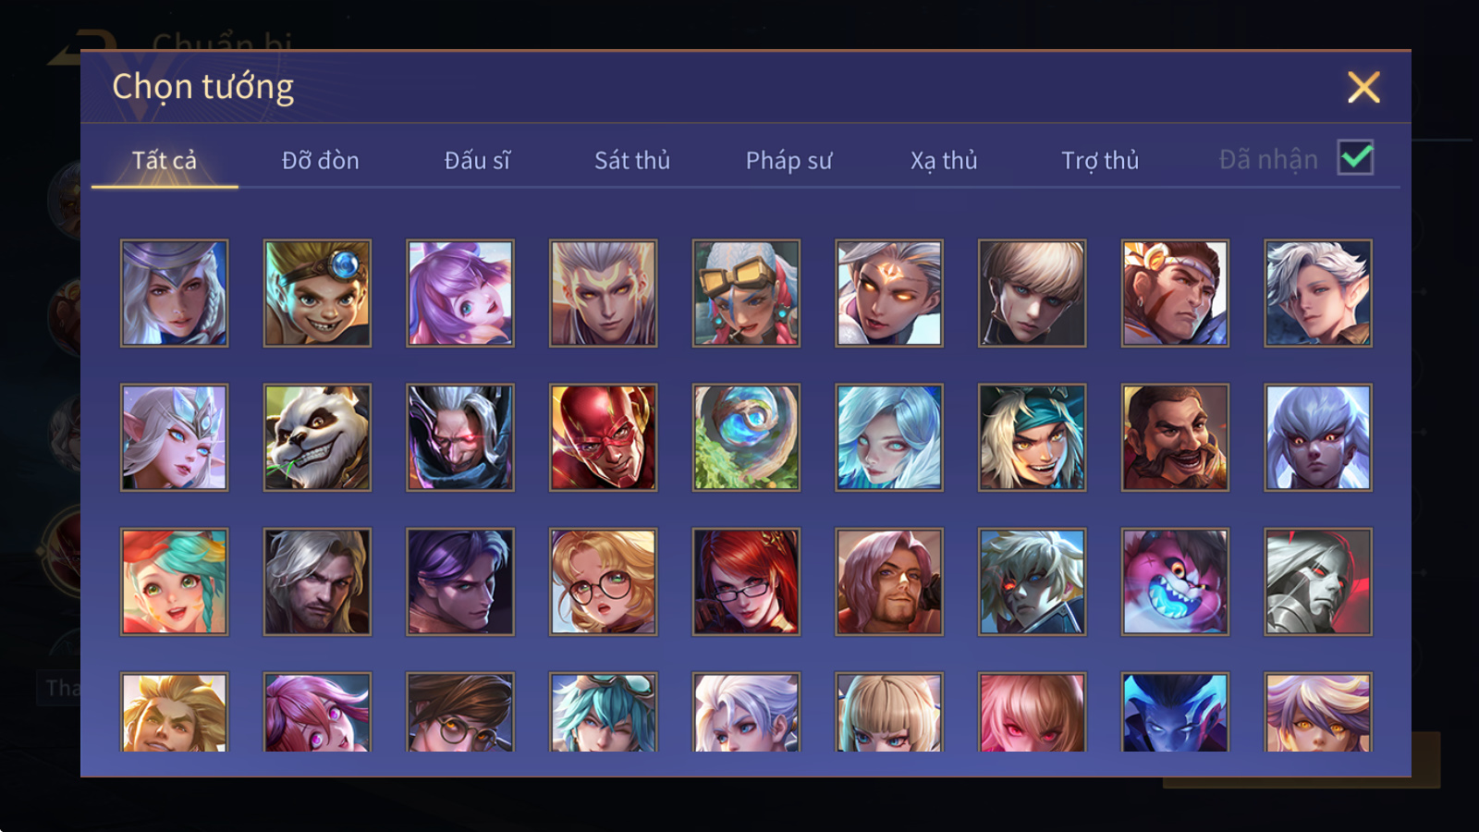This screenshot has width=1479, height=832.
Task: Pick the hero with yellow goggles and cap
Action: pyautogui.click(x=746, y=293)
